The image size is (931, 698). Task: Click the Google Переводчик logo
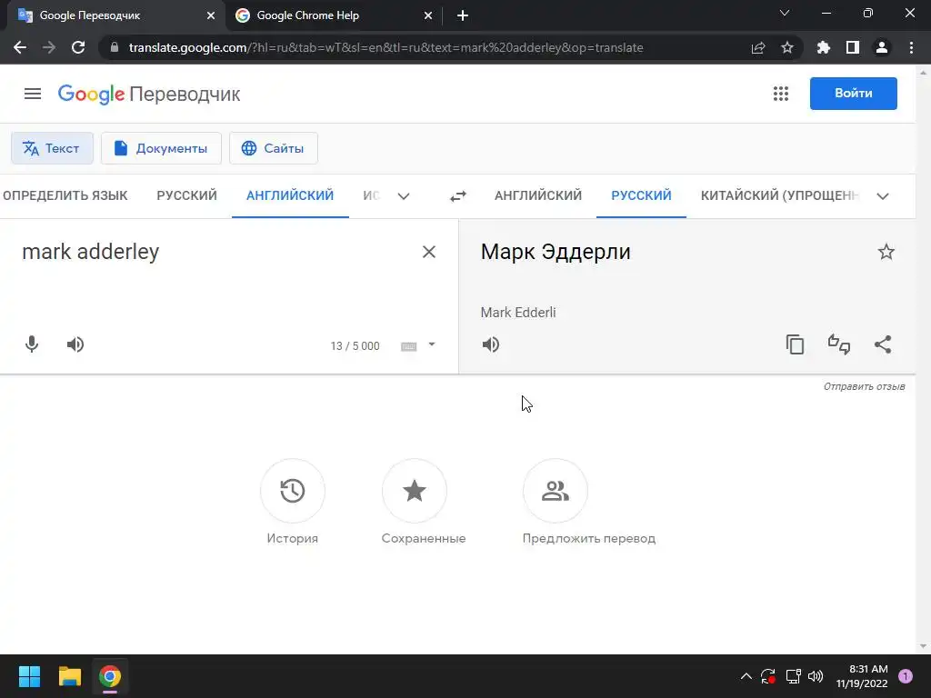pyautogui.click(x=149, y=94)
